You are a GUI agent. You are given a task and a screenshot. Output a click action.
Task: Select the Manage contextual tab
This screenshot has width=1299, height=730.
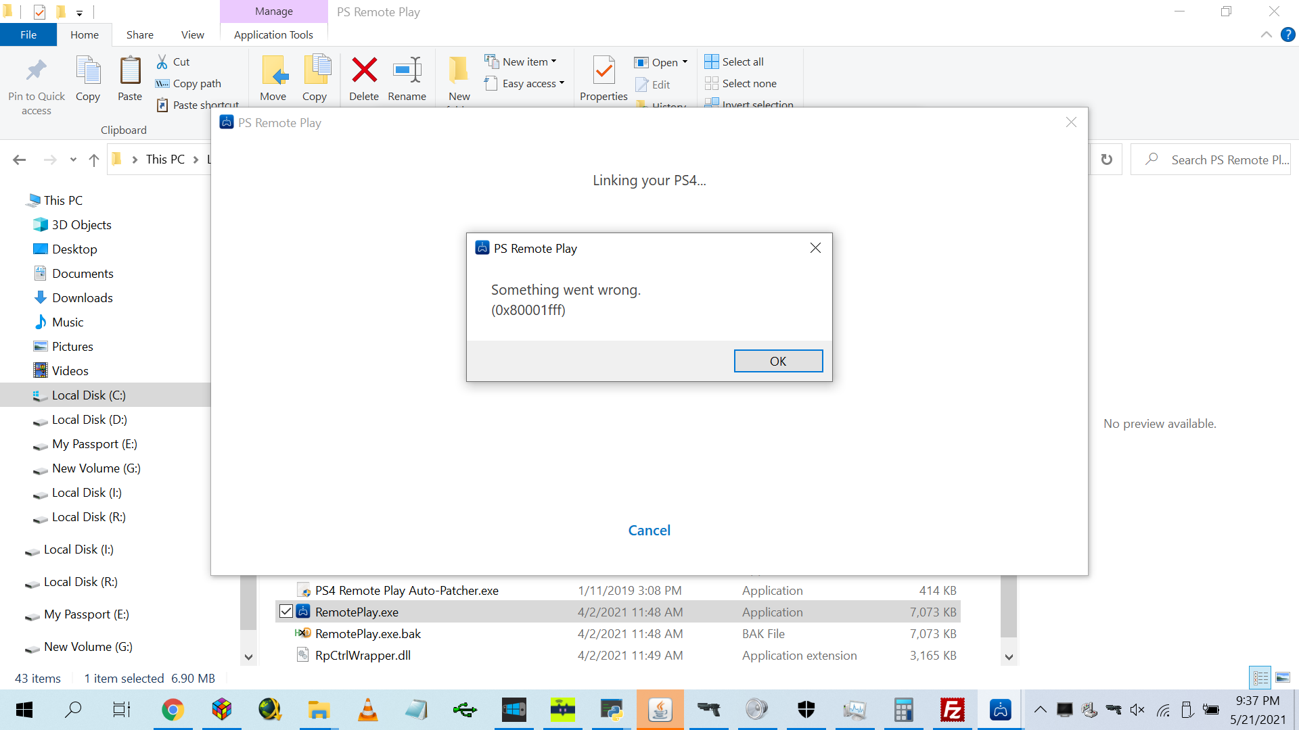pyautogui.click(x=274, y=11)
